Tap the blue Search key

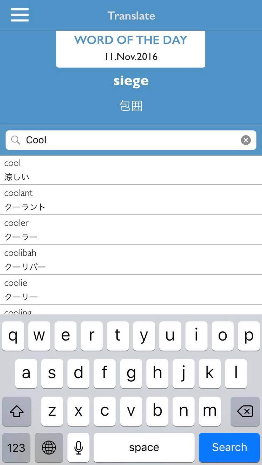(229, 447)
